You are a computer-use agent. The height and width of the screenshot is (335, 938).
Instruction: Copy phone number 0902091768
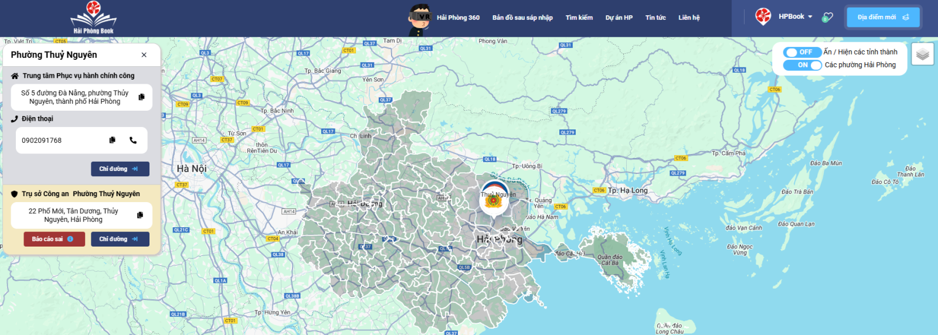tap(113, 140)
